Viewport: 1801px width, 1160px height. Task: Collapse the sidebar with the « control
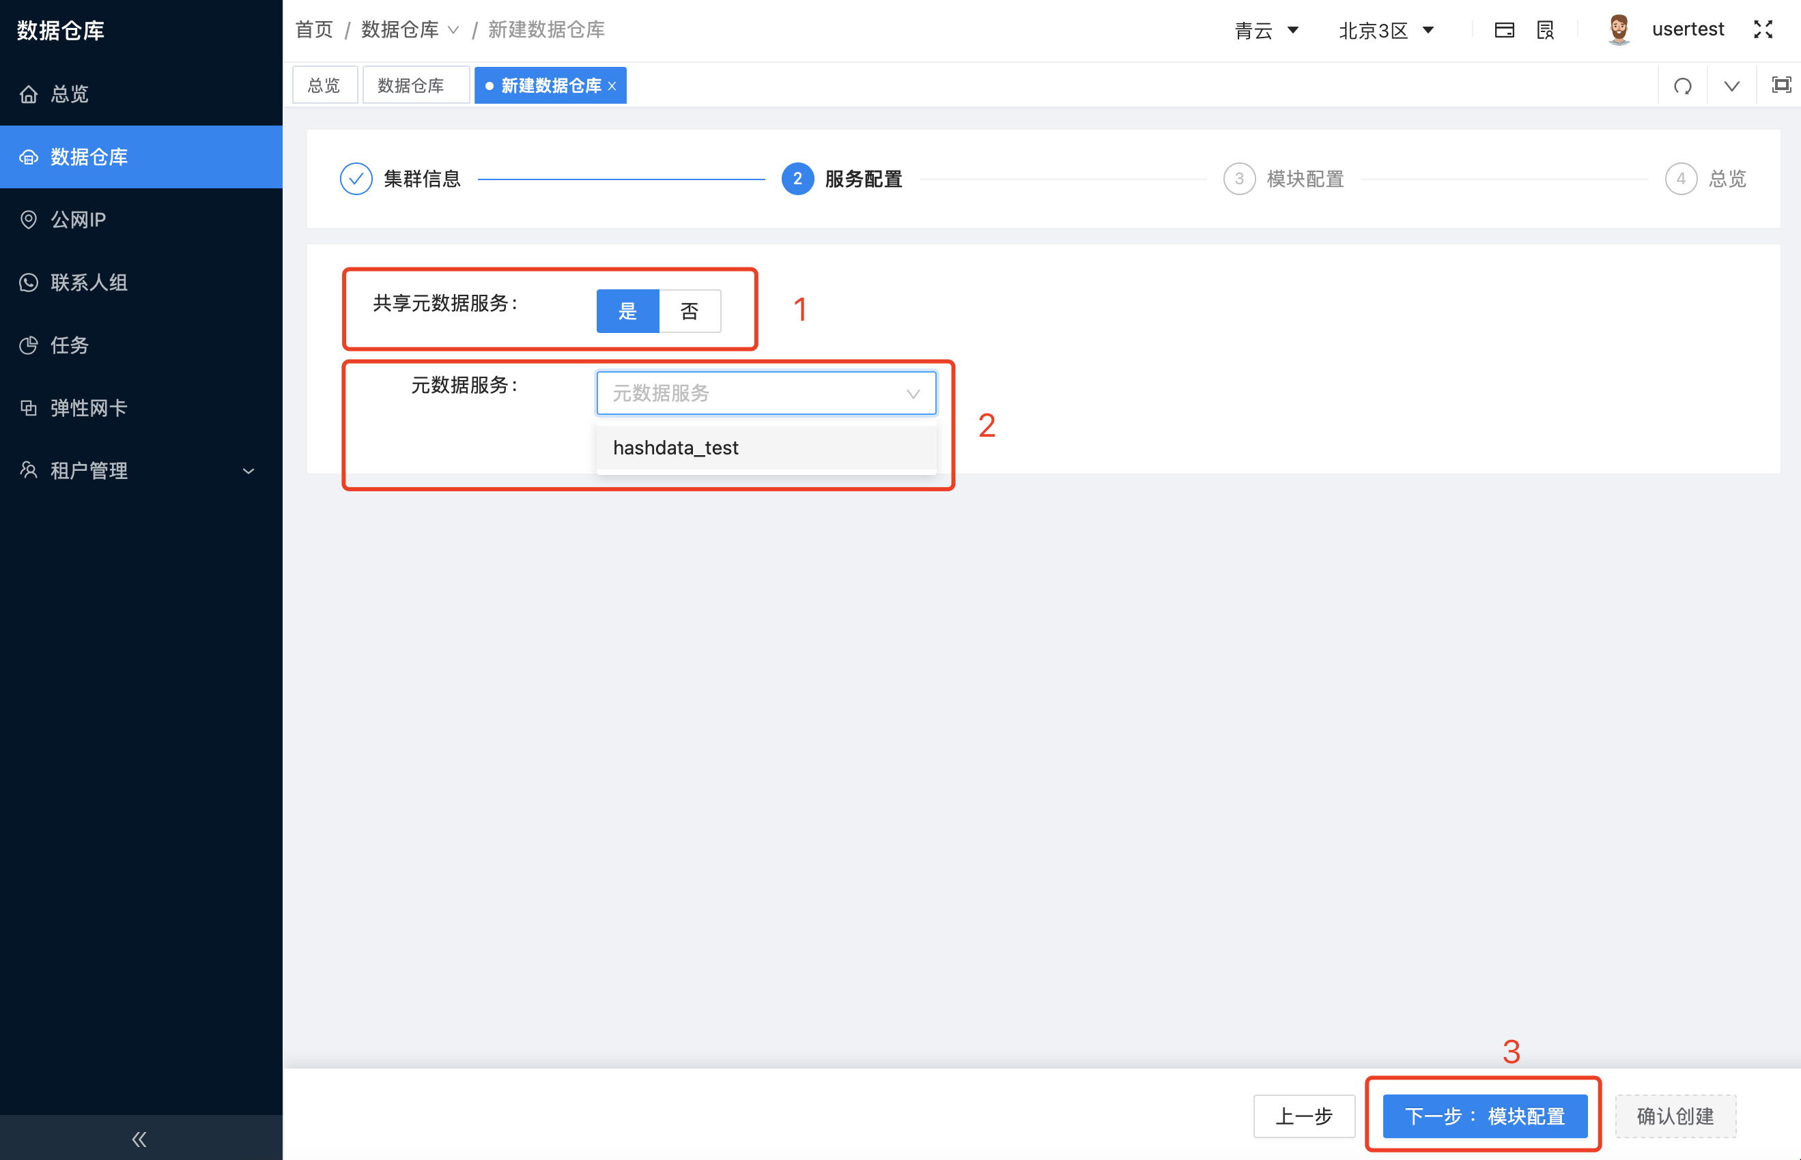(139, 1139)
